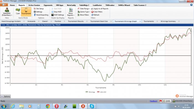194x109 pixels.
Task: Click Clear Filters icon
Action: click(92, 12)
